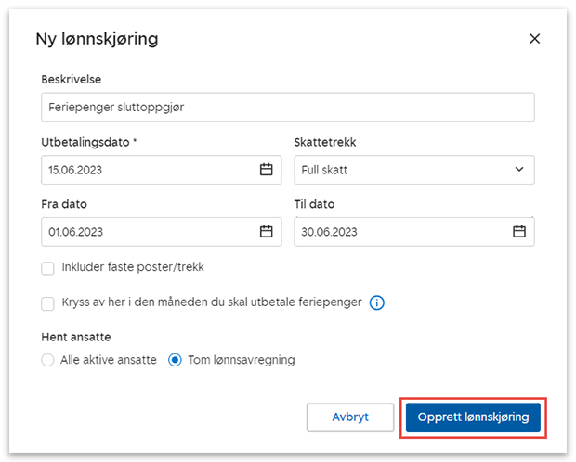This screenshot has width=576, height=462.
Task: Select Alle aktive ansatte radio option
Action: pyautogui.click(x=48, y=360)
